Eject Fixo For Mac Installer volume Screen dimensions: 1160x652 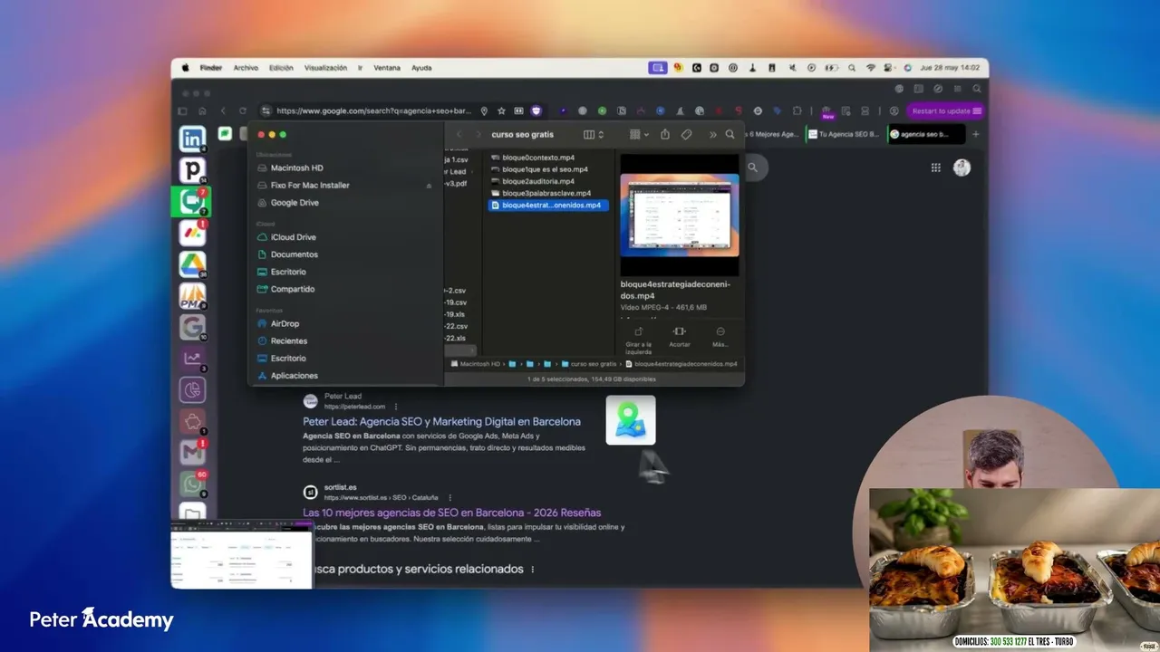[429, 186]
